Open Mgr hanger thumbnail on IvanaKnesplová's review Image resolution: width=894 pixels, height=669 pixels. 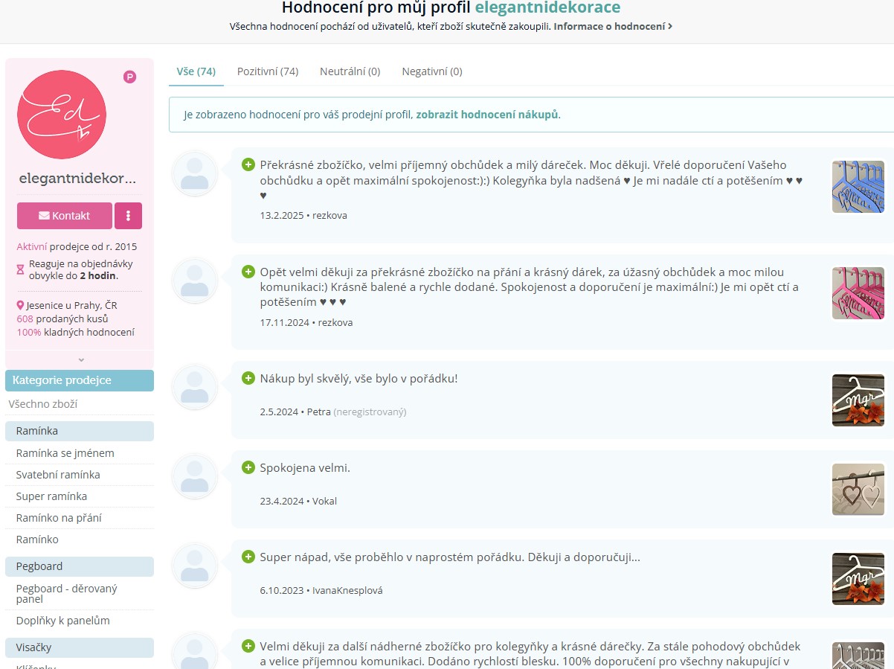858,579
